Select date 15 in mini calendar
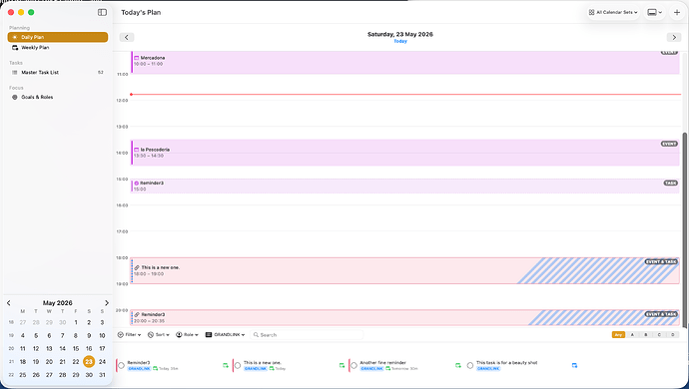This screenshot has height=389, width=689. (x=76, y=349)
